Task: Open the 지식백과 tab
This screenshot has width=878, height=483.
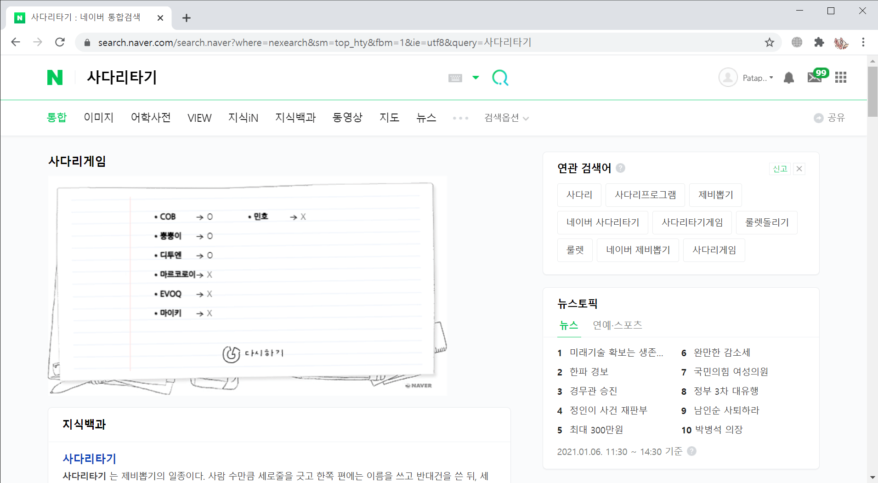Action: pos(295,118)
